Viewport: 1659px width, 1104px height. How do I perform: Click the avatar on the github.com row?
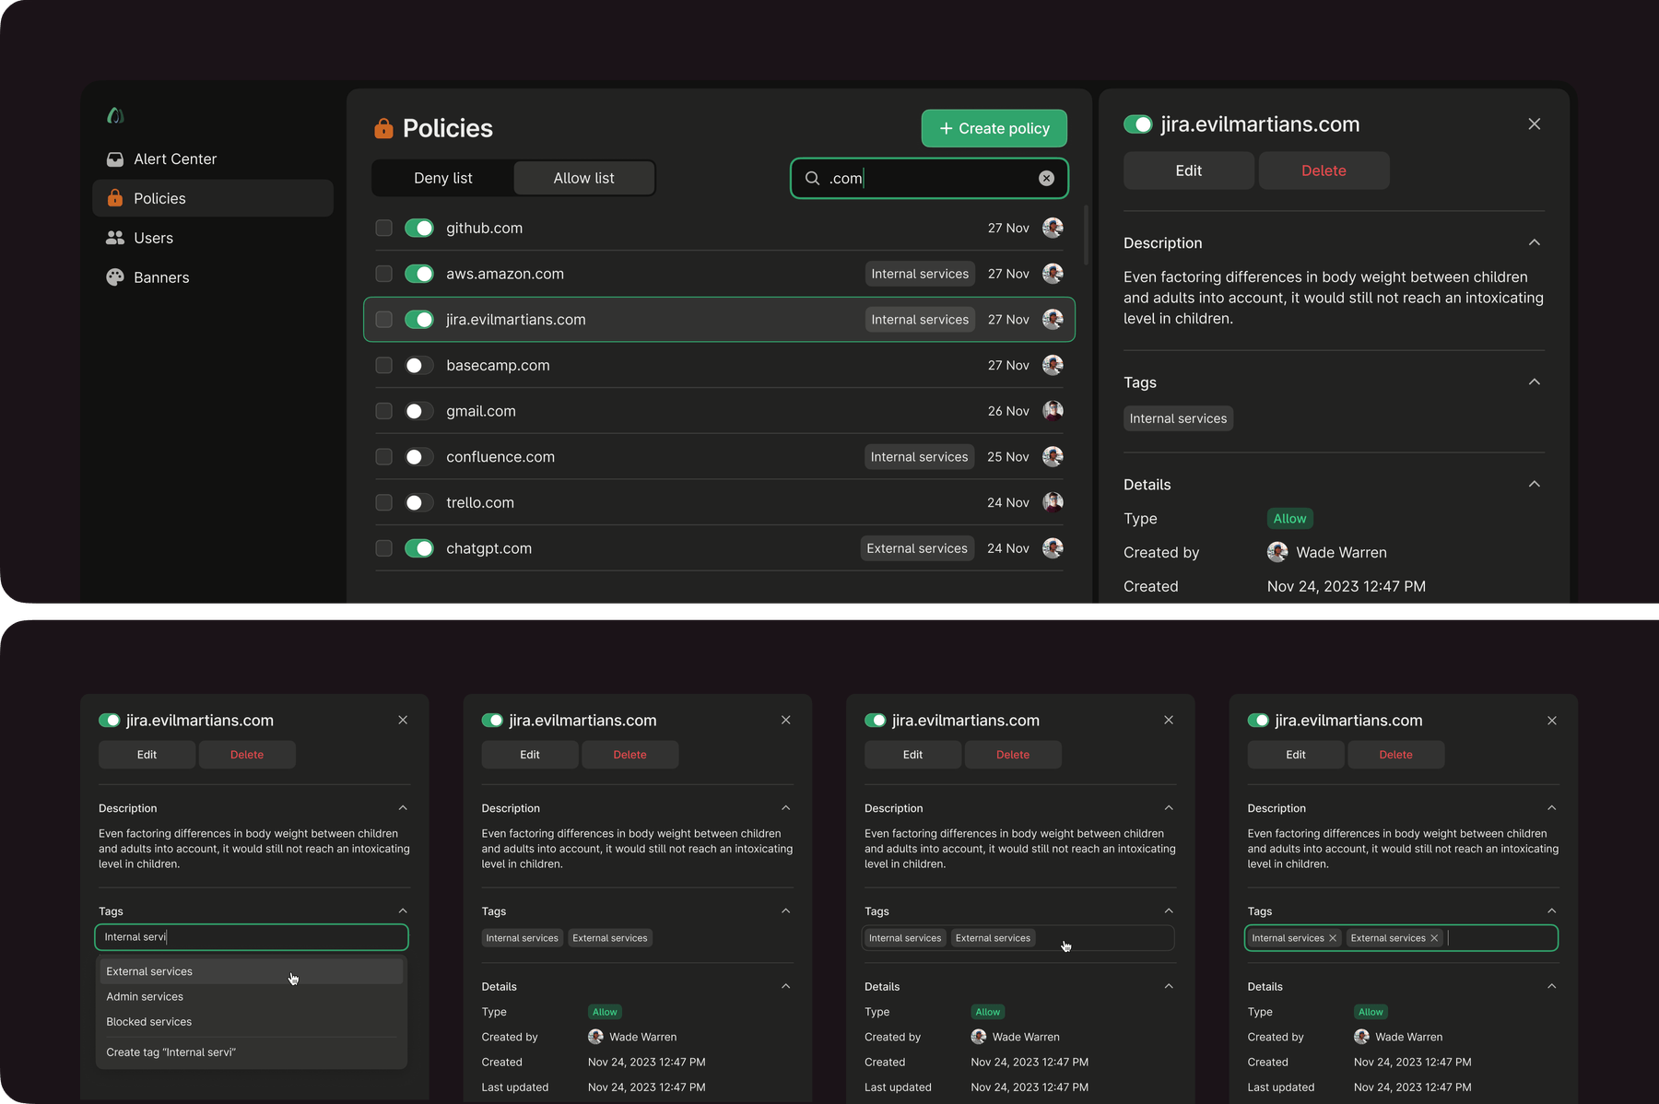[1053, 228]
